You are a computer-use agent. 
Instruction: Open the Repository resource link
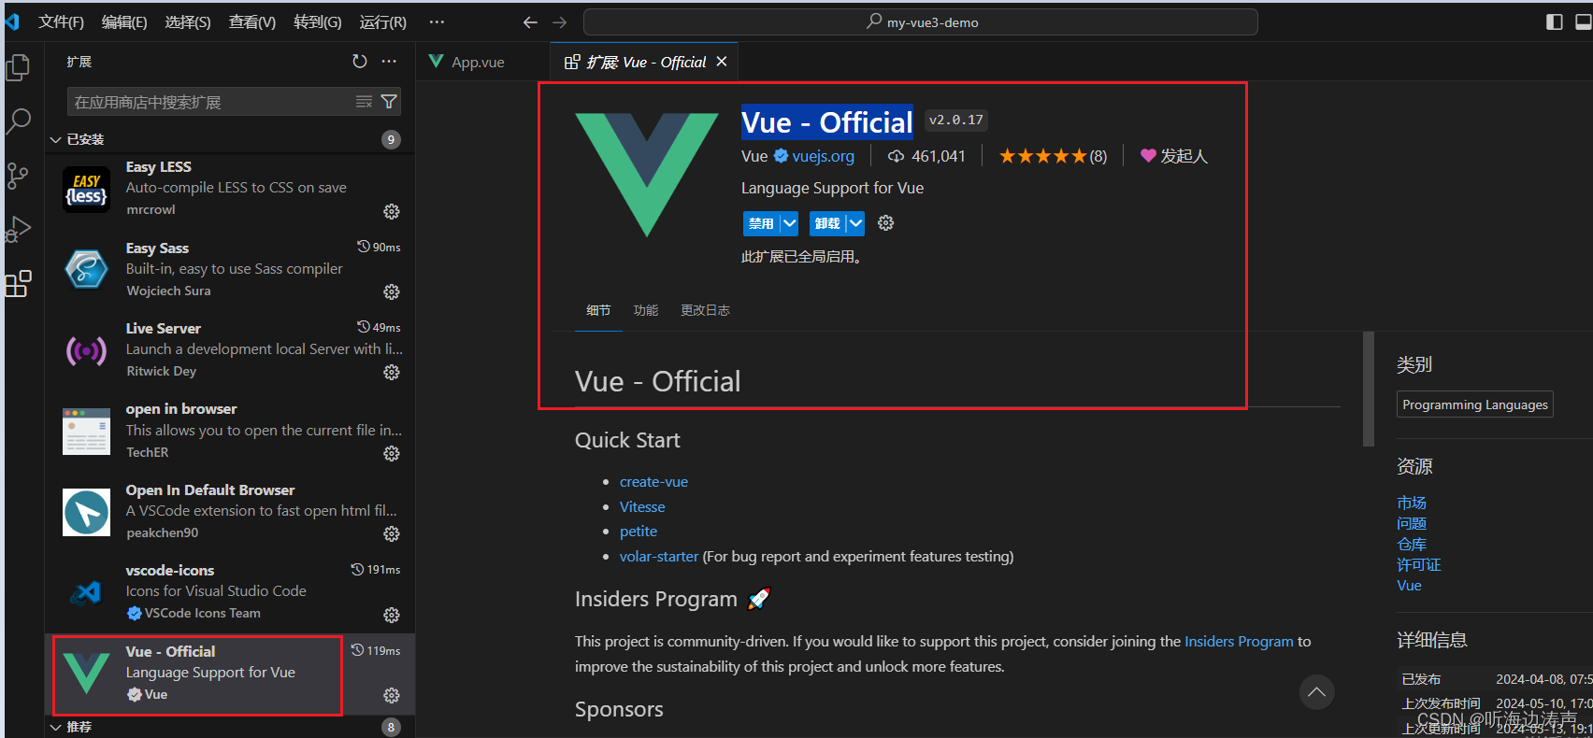pos(1412,544)
